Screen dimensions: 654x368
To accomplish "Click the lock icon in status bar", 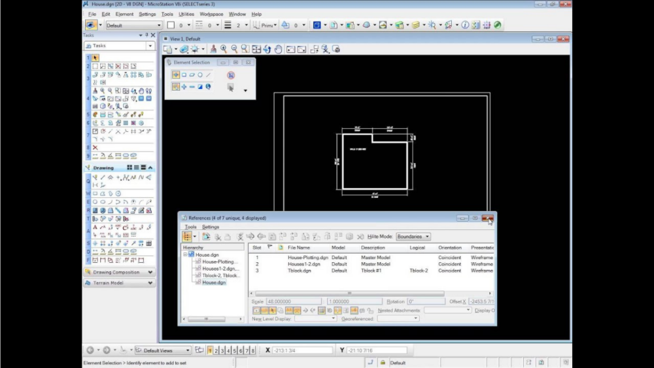I will pyautogui.click(x=383, y=363).
